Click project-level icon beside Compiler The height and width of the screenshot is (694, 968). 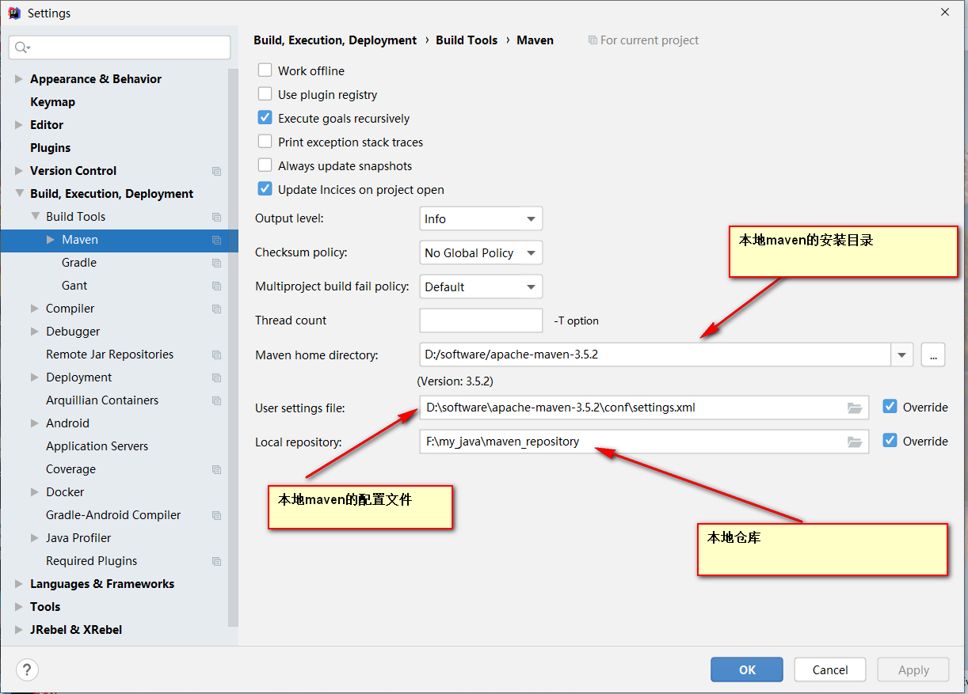pyautogui.click(x=217, y=309)
